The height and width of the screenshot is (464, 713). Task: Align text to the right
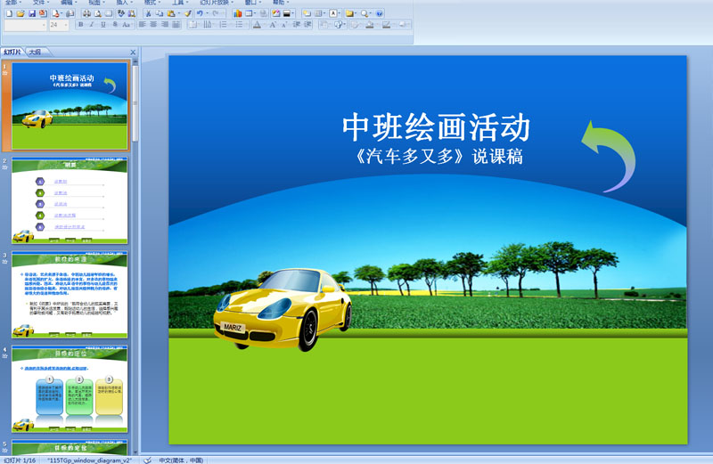point(165,25)
